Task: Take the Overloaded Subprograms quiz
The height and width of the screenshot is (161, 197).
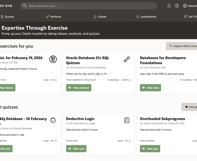Action: click(x=150, y=149)
